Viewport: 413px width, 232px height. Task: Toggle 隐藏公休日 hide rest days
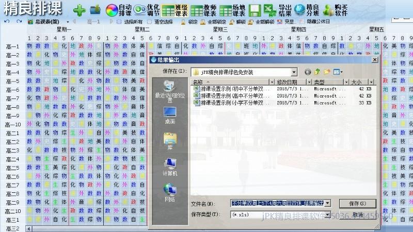(314, 22)
